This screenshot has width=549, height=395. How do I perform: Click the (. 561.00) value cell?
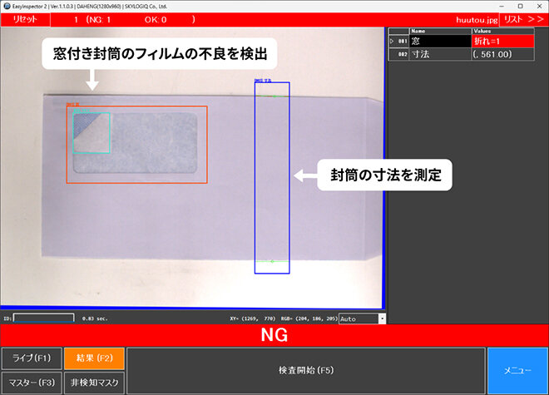502,54
